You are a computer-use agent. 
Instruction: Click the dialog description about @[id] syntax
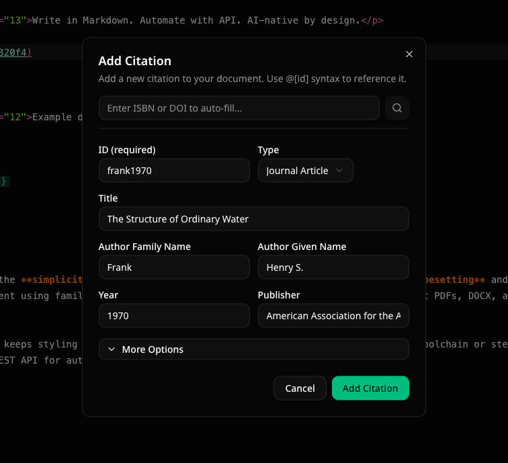click(x=253, y=79)
